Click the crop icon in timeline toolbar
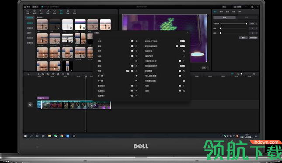 pyautogui.click(x=68, y=74)
